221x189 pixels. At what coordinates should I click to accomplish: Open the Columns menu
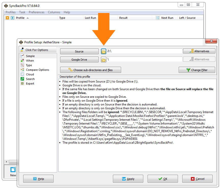click(x=54, y=12)
